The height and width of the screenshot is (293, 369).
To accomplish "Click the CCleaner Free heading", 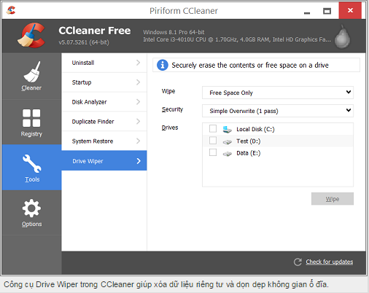I will coord(95,31).
